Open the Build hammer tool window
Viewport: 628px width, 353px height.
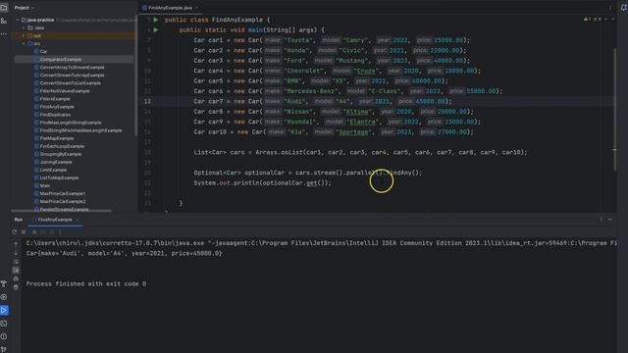point(4,283)
